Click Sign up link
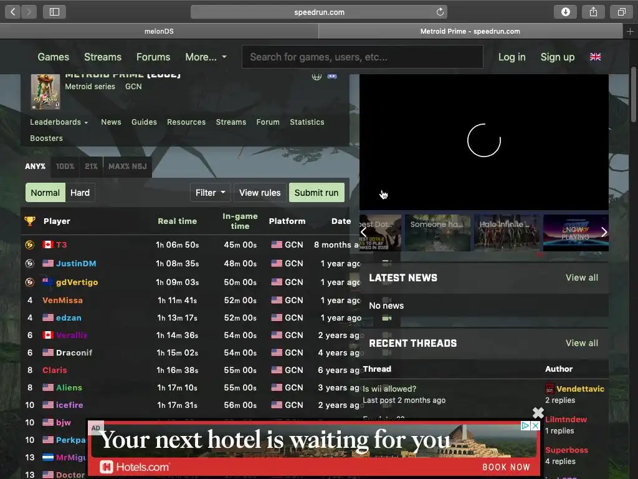 tap(558, 57)
